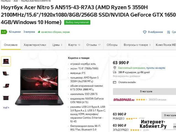Click the compare list icon
The width and height of the screenshot is (176, 132).
[169, 32]
